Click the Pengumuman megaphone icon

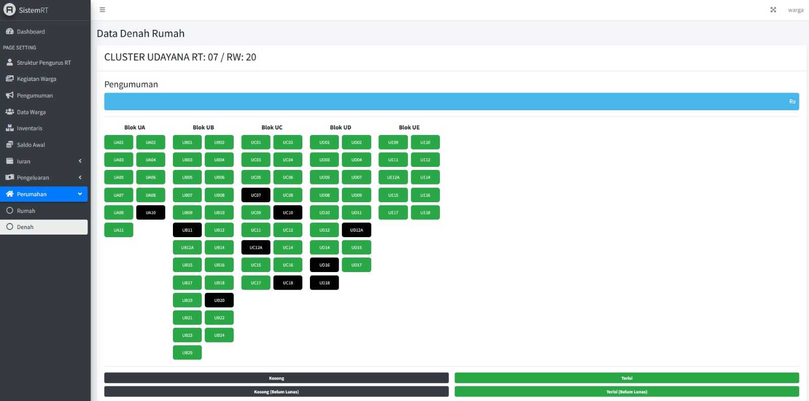click(10, 95)
